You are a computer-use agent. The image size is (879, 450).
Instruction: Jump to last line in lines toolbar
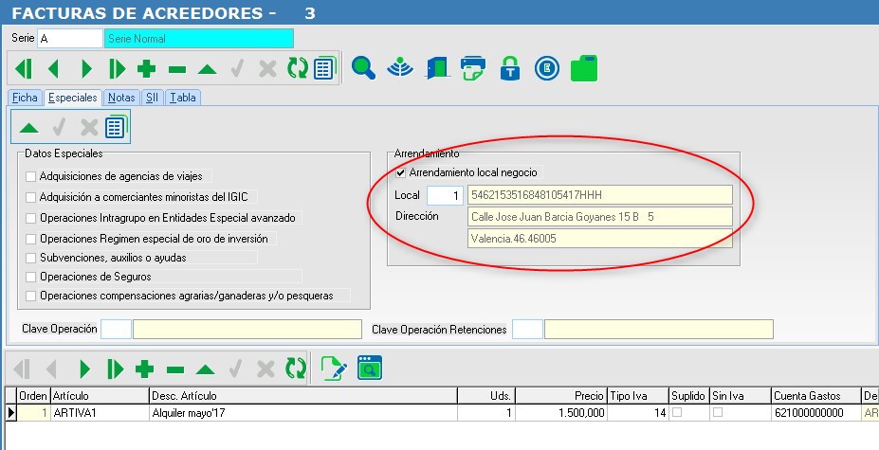point(115,369)
